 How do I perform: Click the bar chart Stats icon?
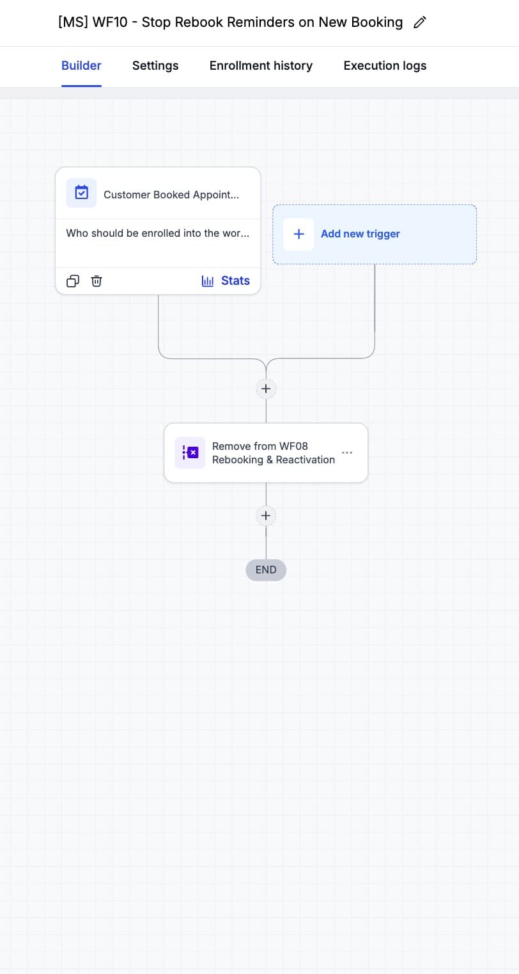point(208,281)
